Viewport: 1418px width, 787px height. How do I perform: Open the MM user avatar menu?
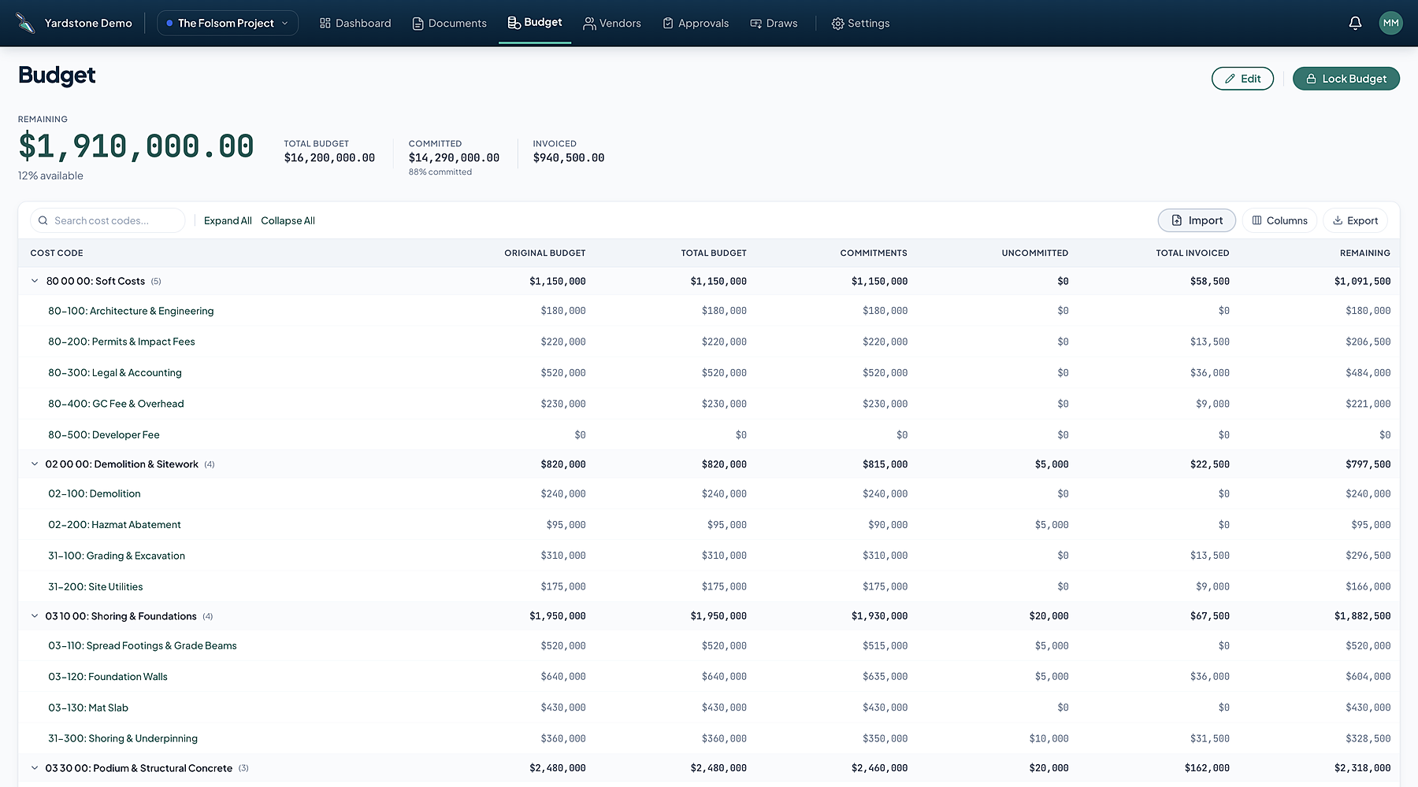1390,23
